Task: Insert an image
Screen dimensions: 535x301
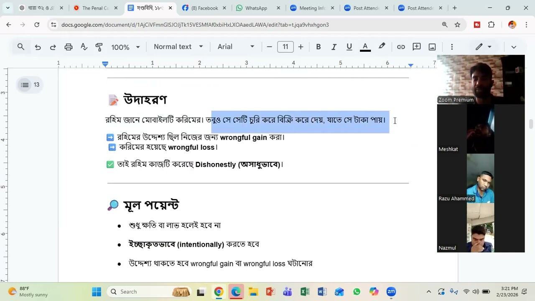Action: click(432, 47)
